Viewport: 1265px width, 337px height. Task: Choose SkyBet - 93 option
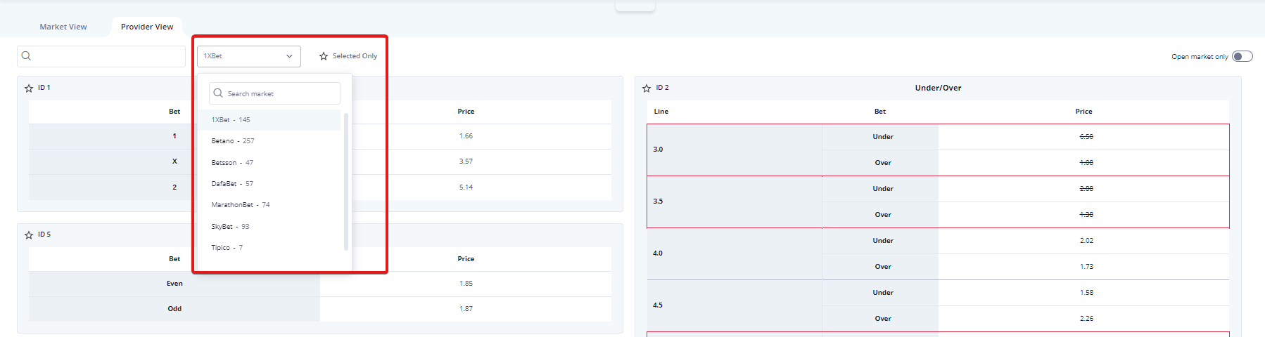230,227
